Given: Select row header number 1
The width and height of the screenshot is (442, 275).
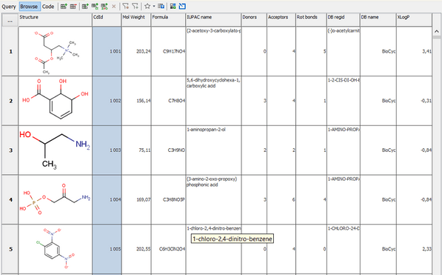Looking at the screenshot, I should [10, 51].
